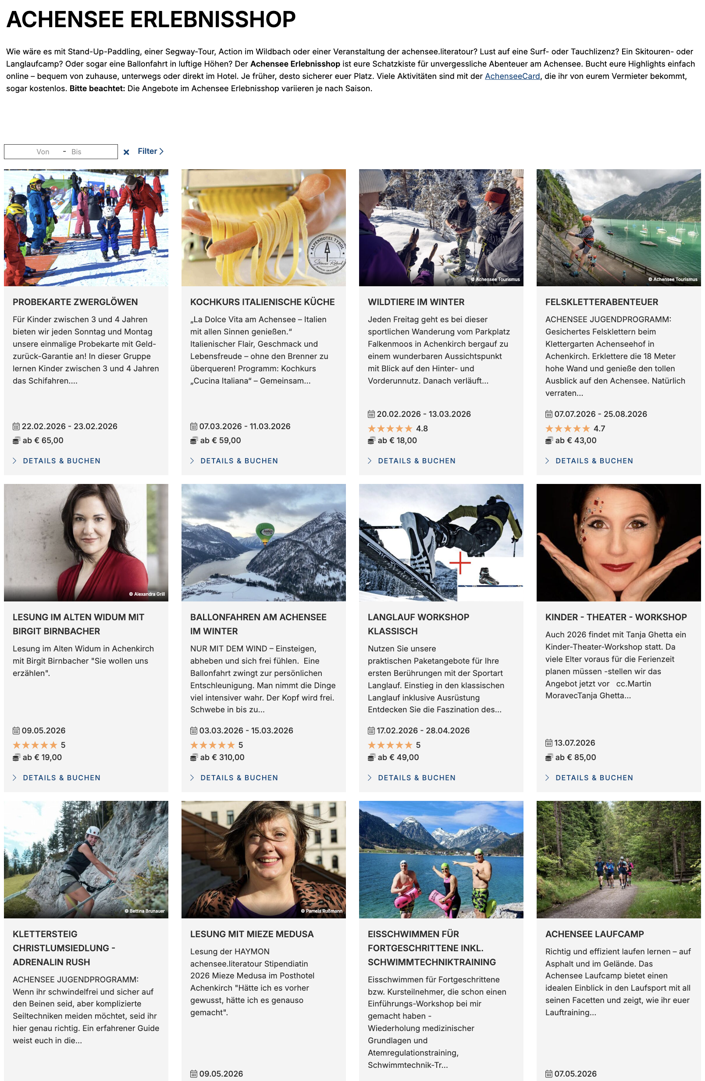Click the Von start date field
Image resolution: width=705 pixels, height=1081 pixels.
pyautogui.click(x=43, y=152)
